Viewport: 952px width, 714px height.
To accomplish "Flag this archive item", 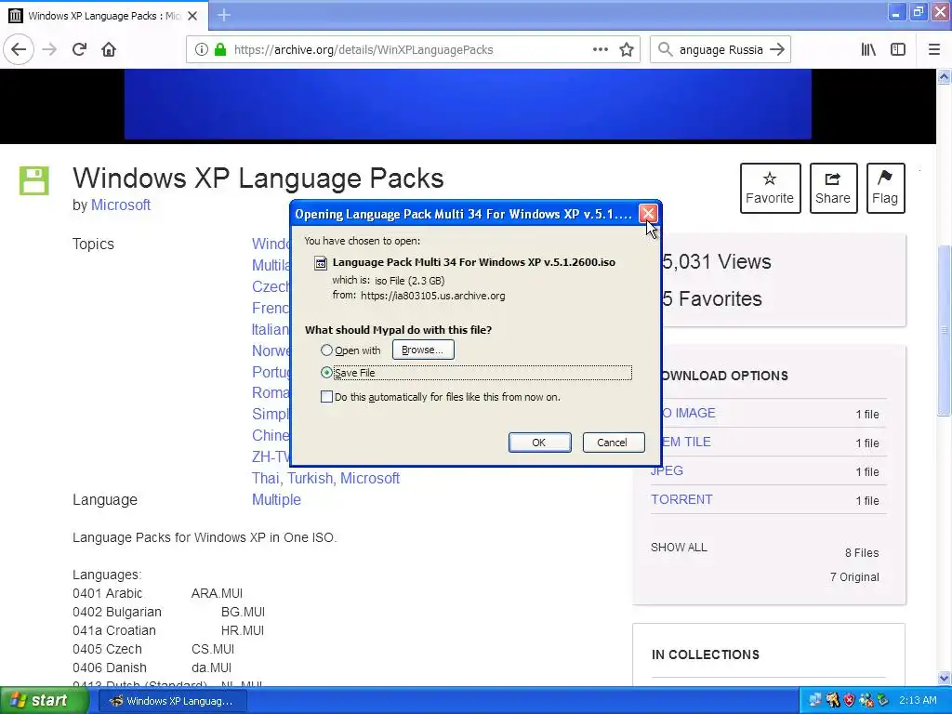I will pyautogui.click(x=885, y=188).
